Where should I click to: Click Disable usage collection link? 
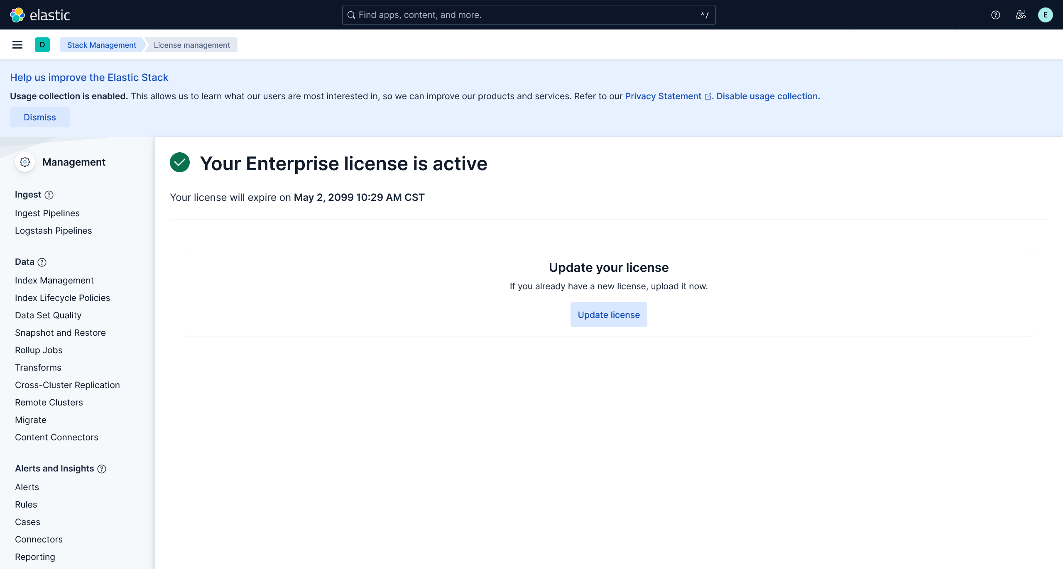tap(768, 96)
